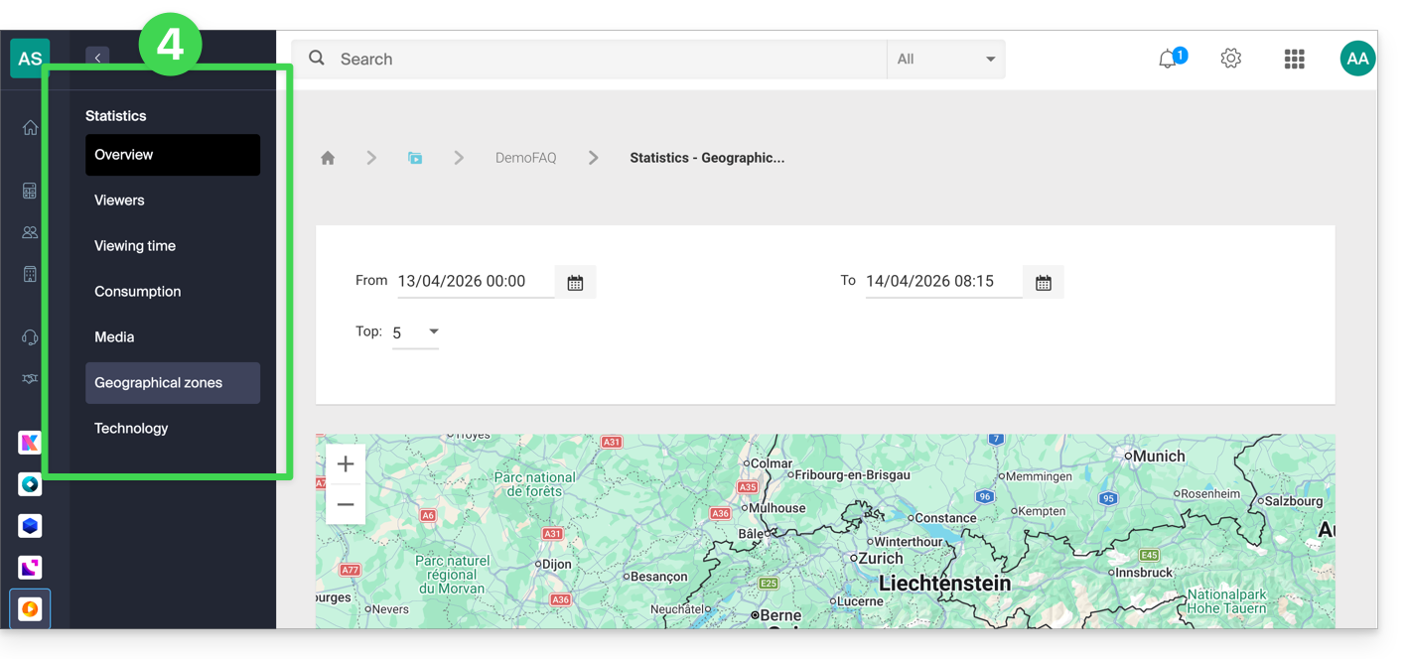Image resolution: width=1408 pixels, height=659 pixels.
Task: Open the settings gear icon
Action: pyautogui.click(x=1230, y=59)
